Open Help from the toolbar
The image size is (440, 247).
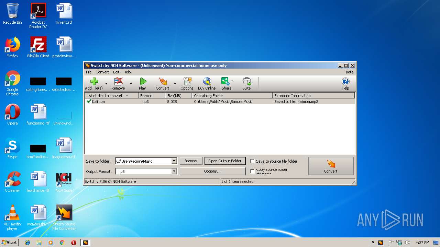click(x=345, y=84)
